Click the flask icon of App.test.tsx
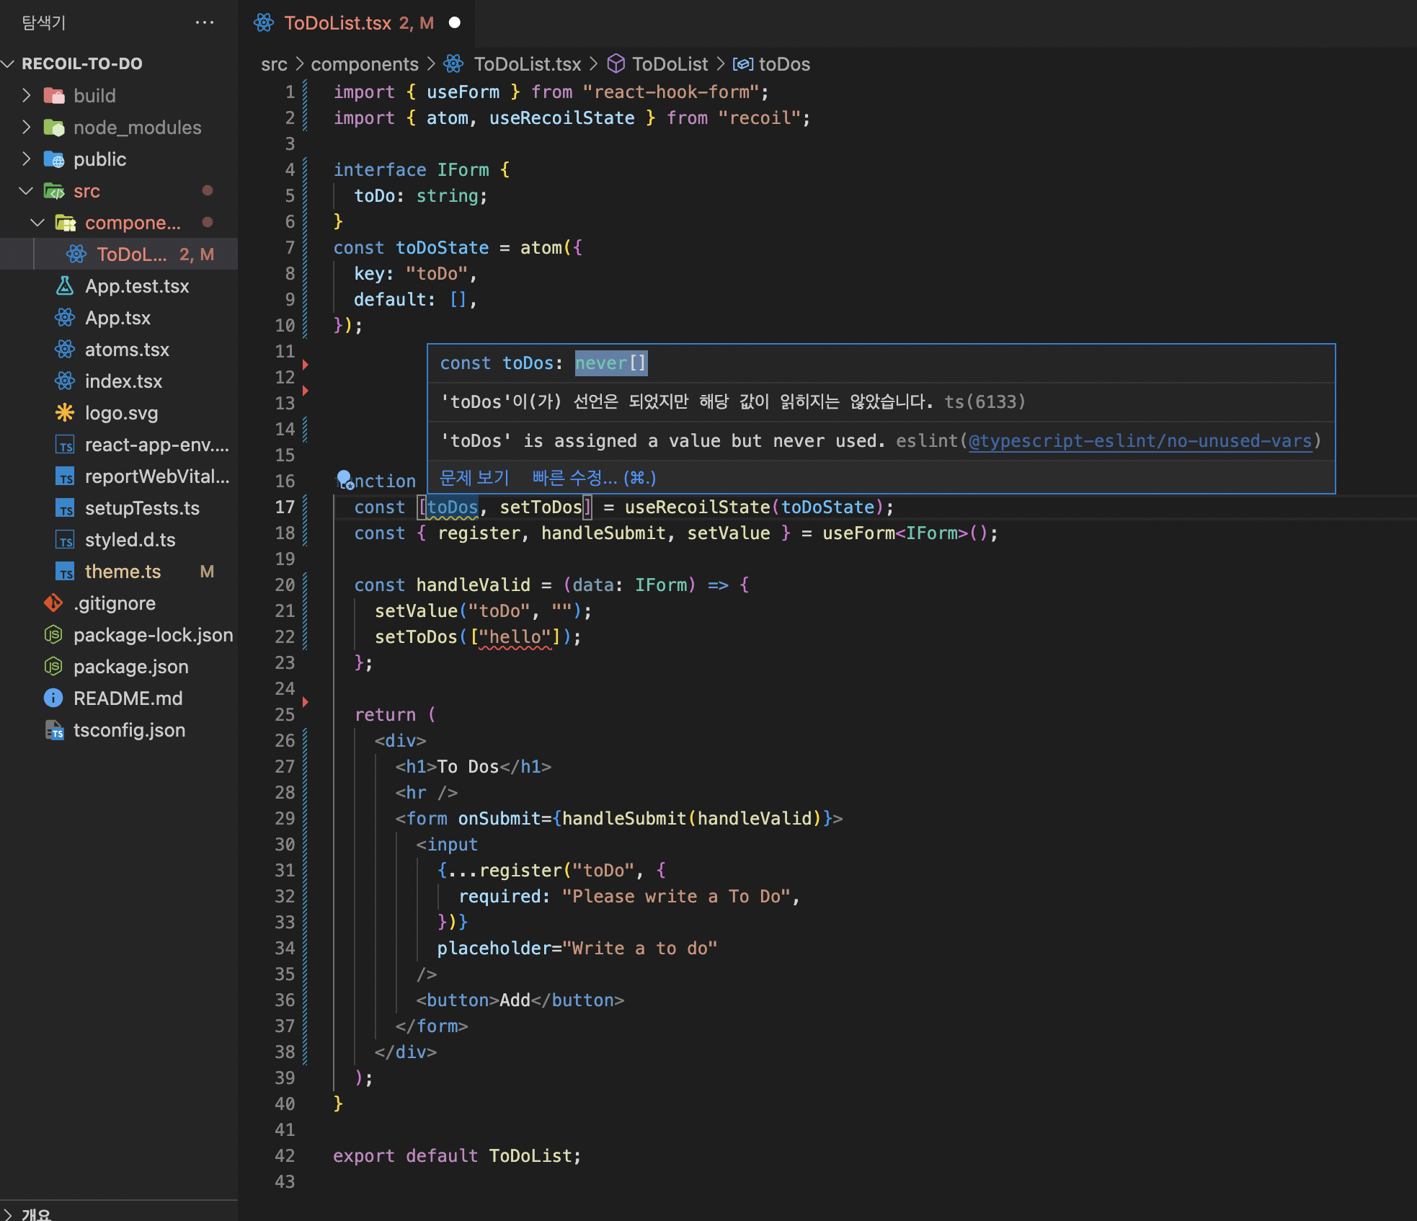 pyautogui.click(x=65, y=286)
